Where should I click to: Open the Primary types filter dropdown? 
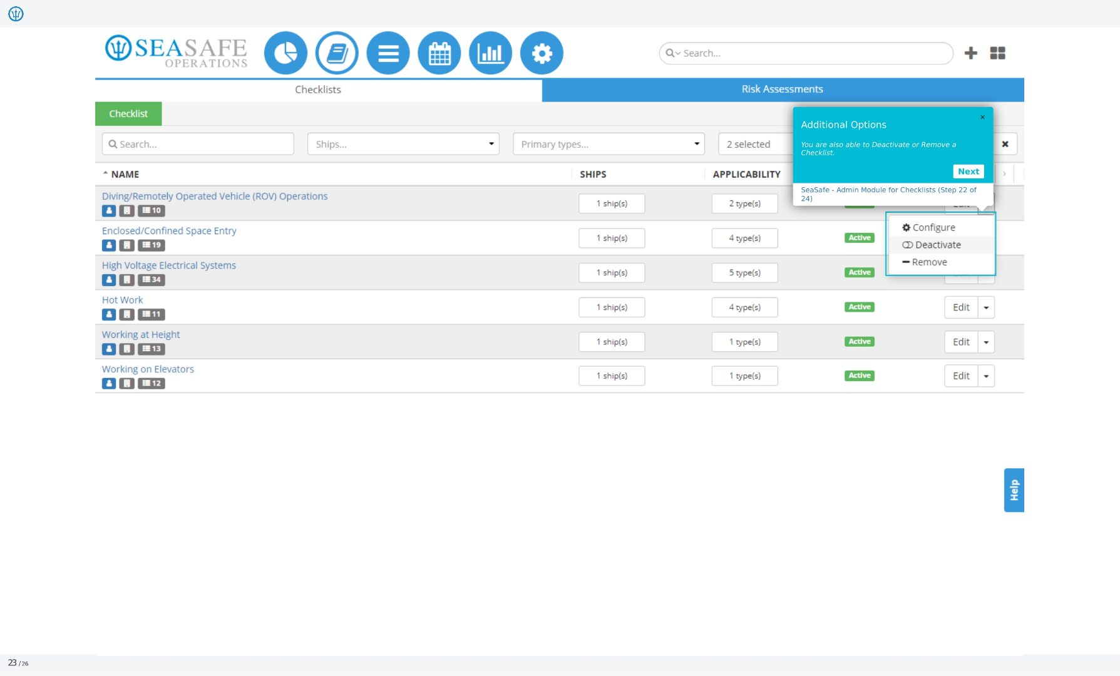click(x=609, y=144)
